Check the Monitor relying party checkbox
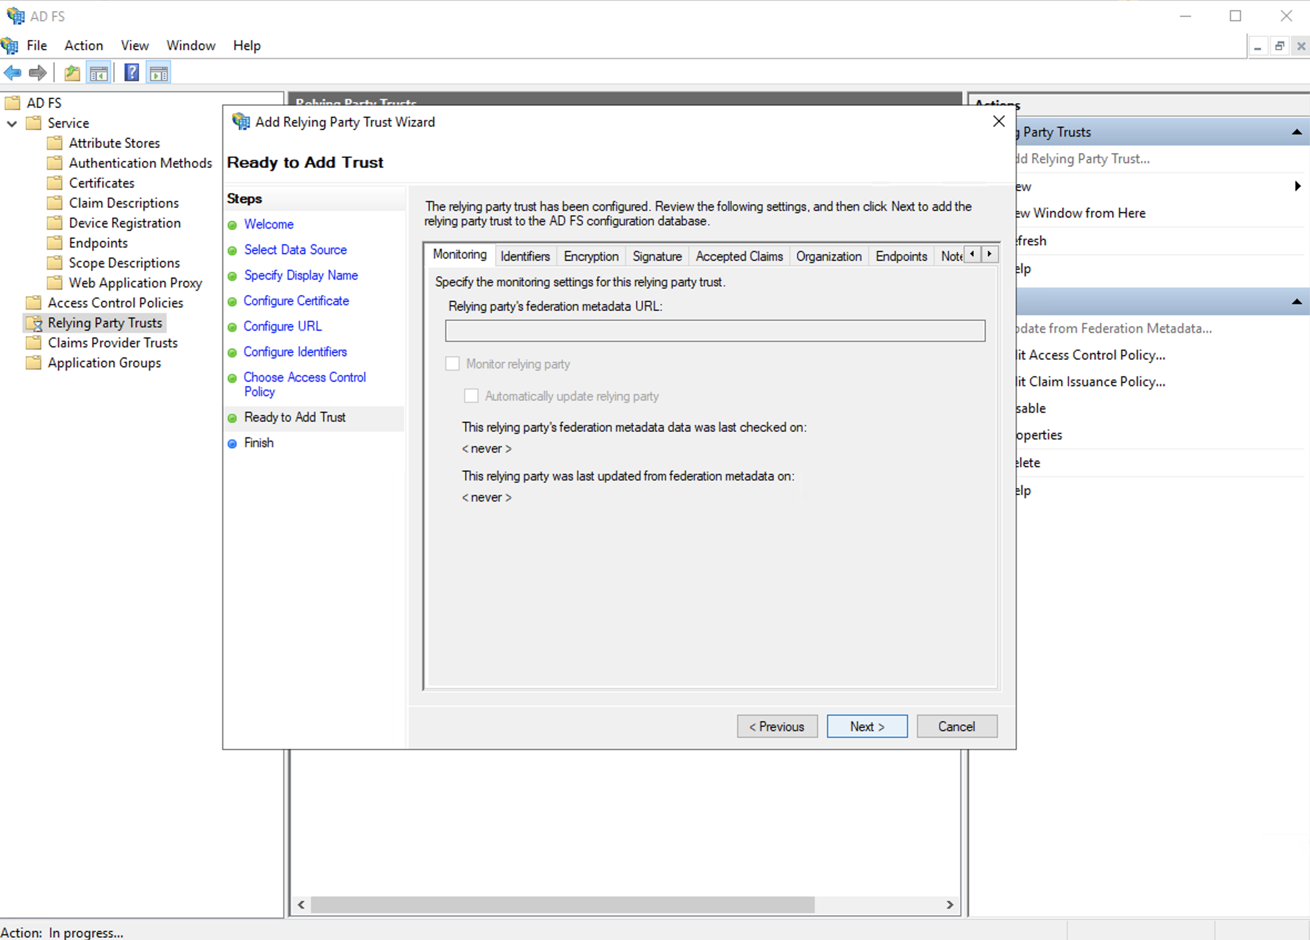1310x940 pixels. [x=452, y=364]
